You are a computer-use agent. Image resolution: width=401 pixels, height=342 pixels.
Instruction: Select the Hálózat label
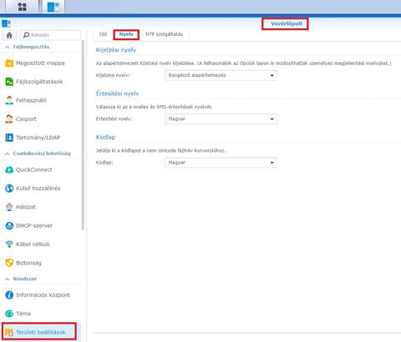(x=26, y=207)
